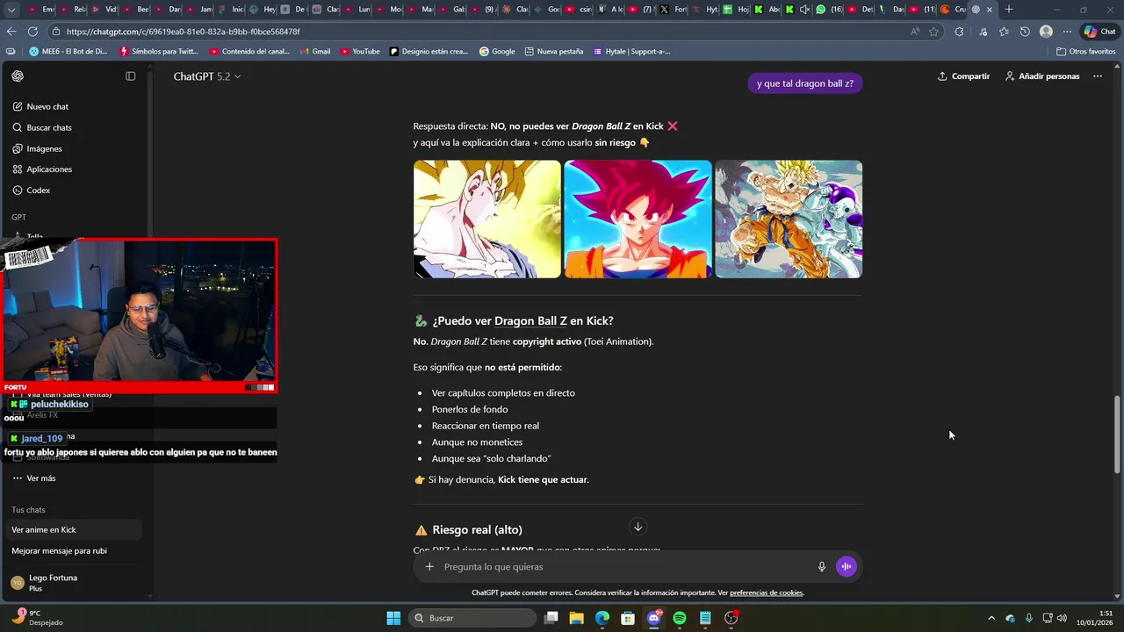Open Contenido del canal bookmark
Image resolution: width=1124 pixels, height=632 pixels.
coord(249,52)
